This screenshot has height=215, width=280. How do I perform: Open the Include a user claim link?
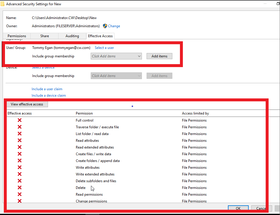[47, 89]
